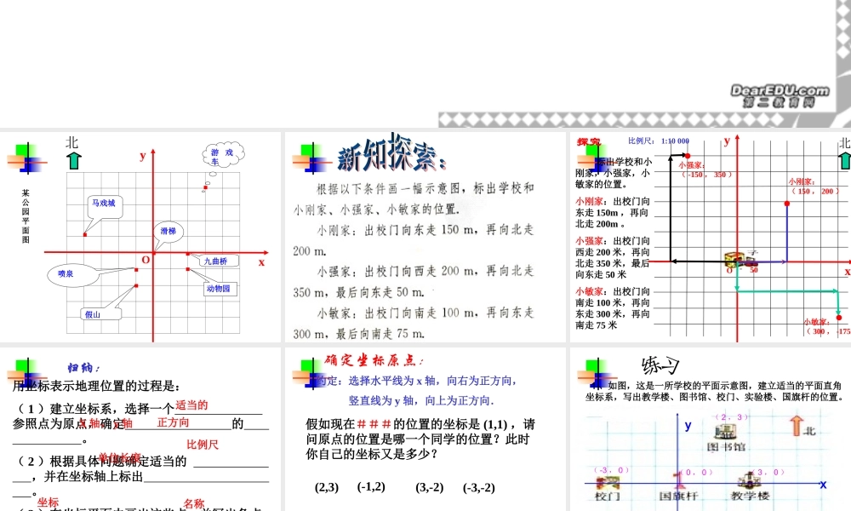The width and height of the screenshot is (851, 511).
Task: Click the 假山 label box
Action: click(x=100, y=314)
